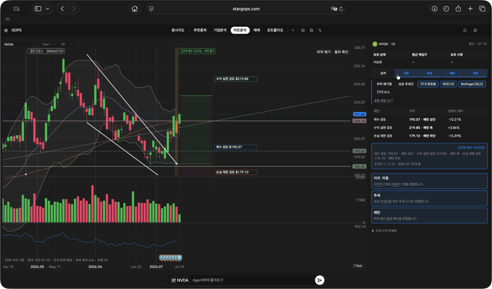Click the Ask button on chart
The image size is (492, 289).
358,266
